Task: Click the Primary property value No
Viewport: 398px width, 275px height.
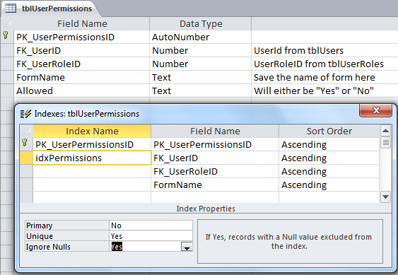Action: [151, 226]
